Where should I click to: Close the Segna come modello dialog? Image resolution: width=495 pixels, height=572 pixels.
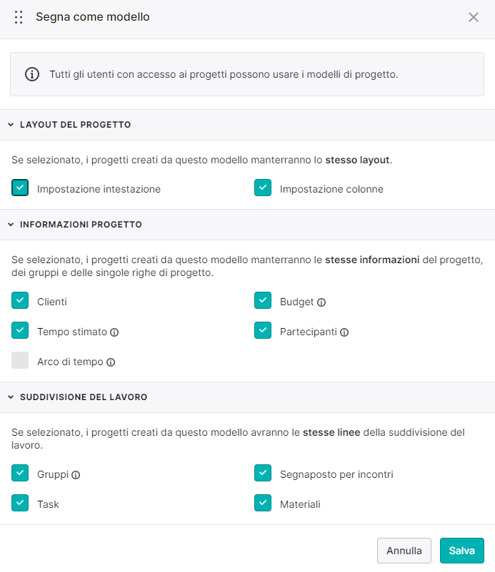point(474,17)
